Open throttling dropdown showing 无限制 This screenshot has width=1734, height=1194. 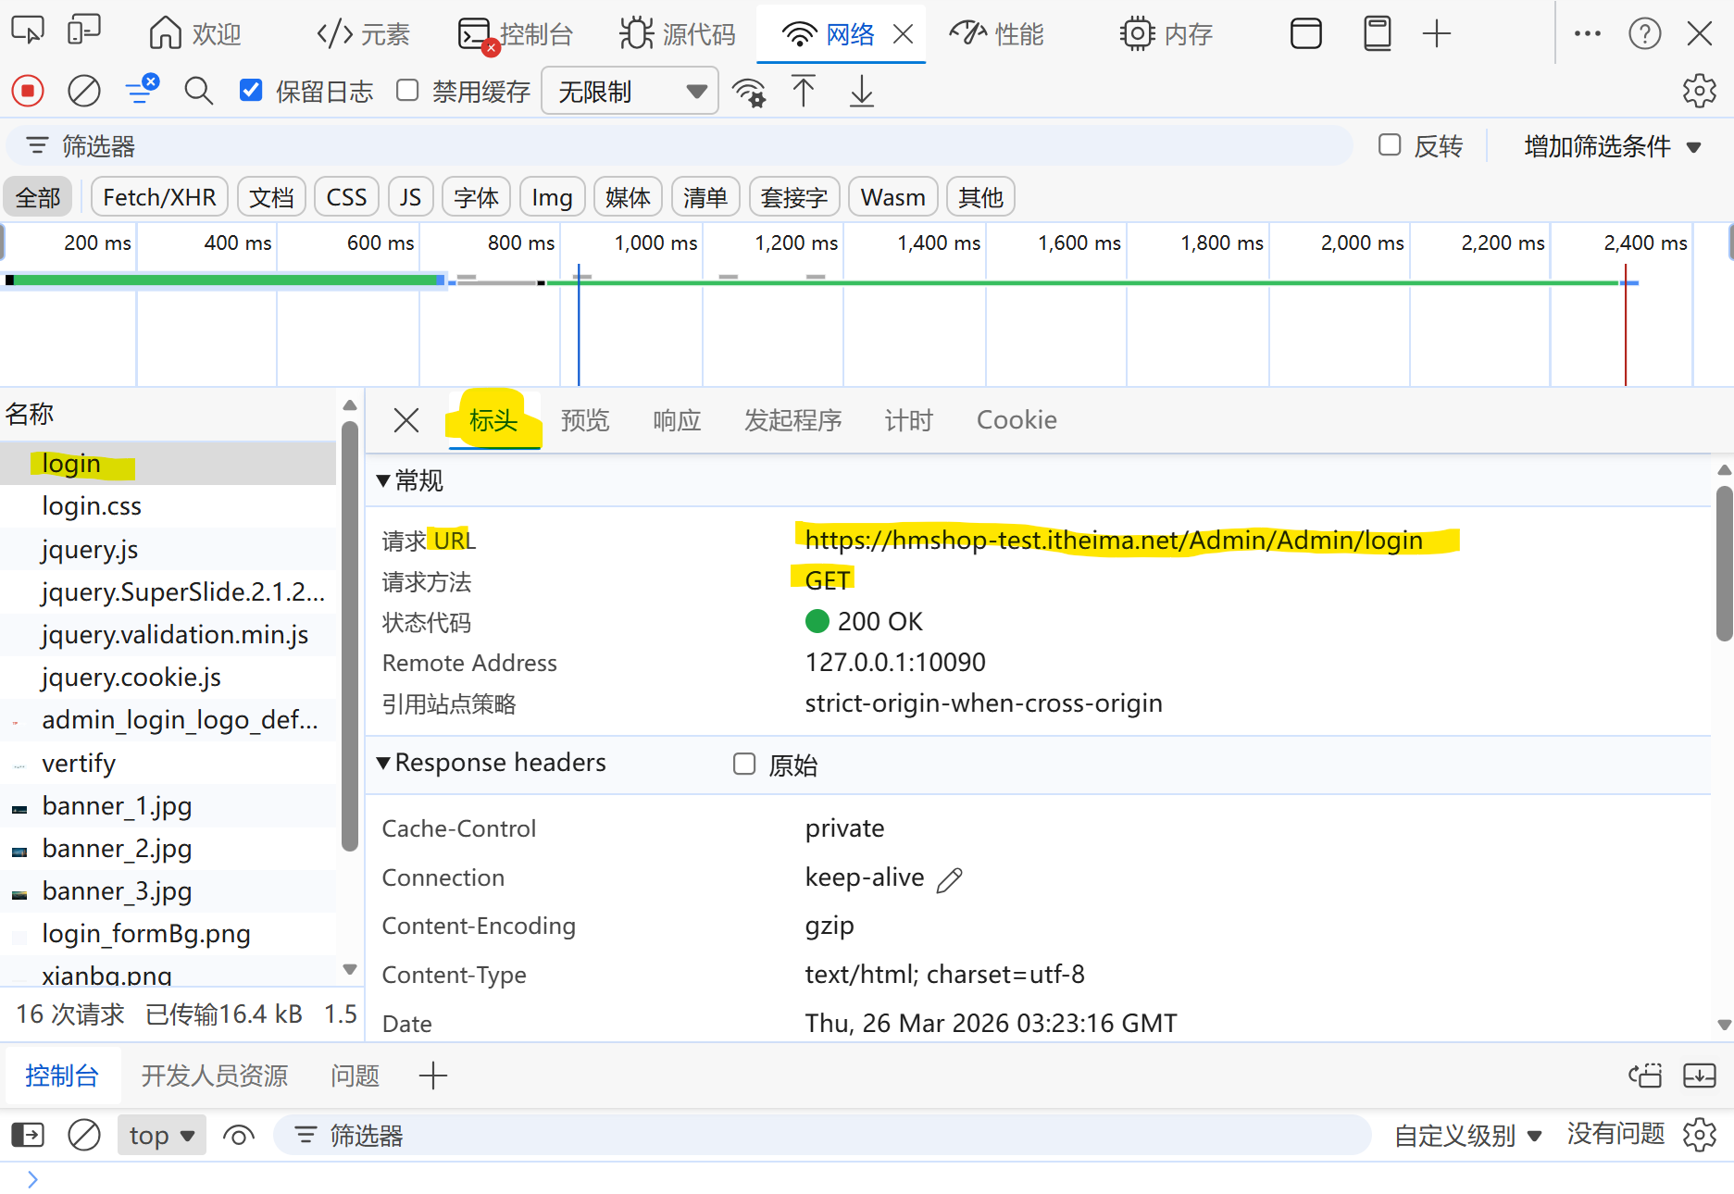tap(630, 92)
